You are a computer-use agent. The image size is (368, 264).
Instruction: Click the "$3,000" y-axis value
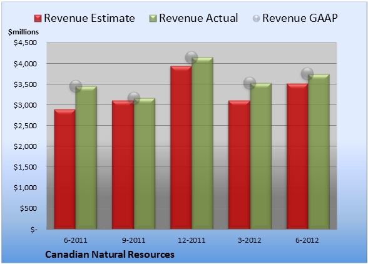(x=25, y=105)
